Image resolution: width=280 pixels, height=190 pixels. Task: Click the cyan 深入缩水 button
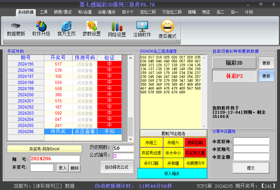point(172,174)
